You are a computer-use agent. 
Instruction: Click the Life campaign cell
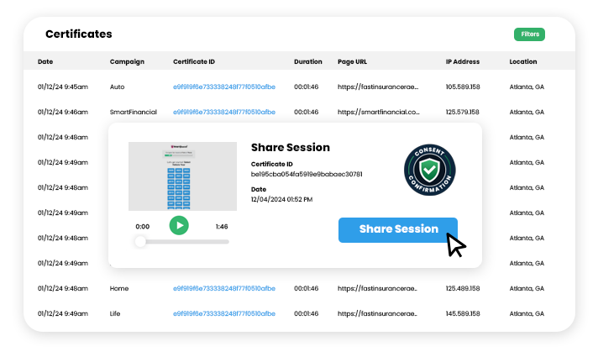point(115,313)
